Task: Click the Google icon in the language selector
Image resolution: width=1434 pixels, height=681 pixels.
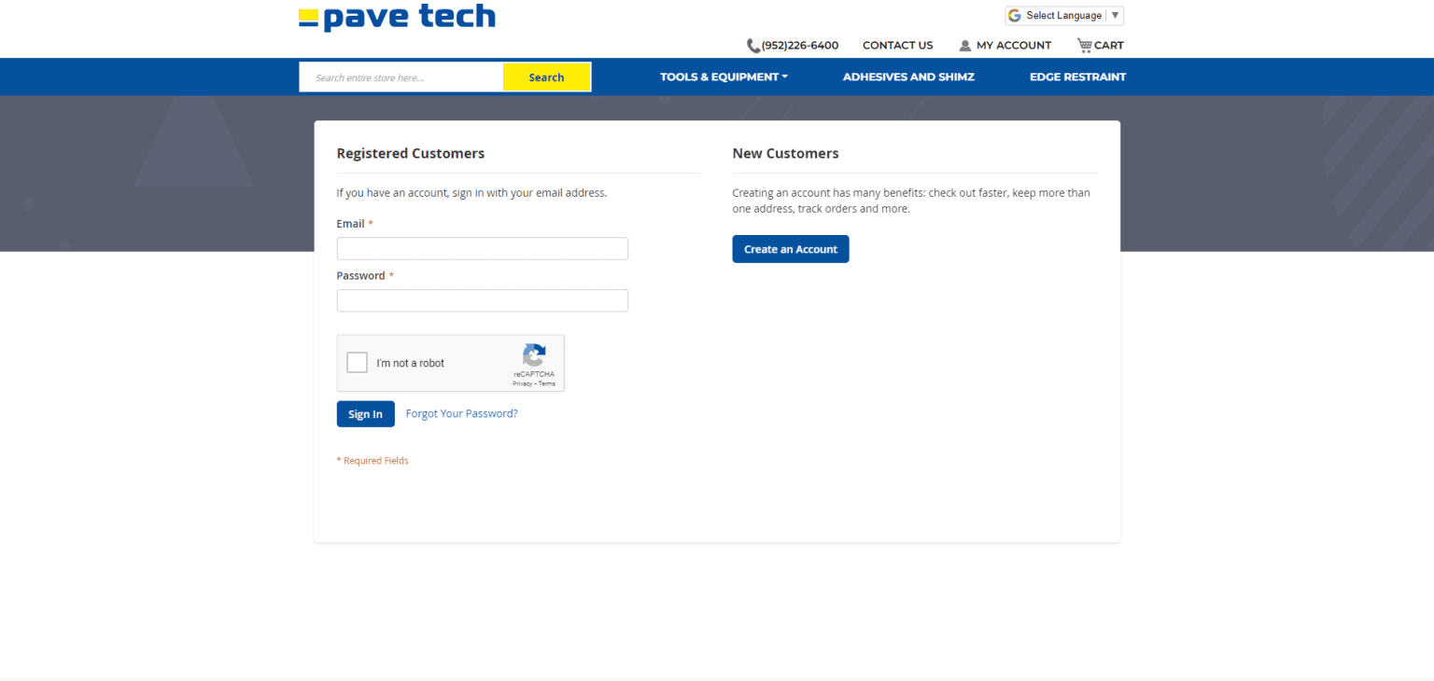Action: coord(1014,15)
